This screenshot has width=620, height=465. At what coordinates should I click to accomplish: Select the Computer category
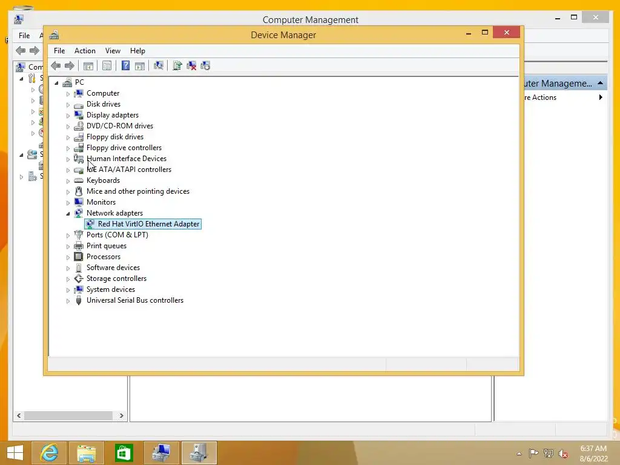point(103,93)
